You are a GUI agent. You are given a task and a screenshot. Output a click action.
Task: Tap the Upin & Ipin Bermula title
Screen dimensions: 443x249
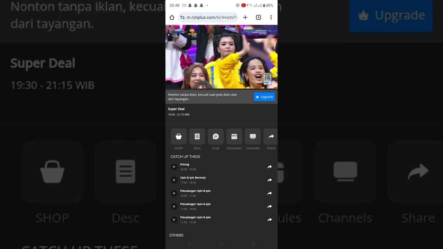tap(193, 177)
